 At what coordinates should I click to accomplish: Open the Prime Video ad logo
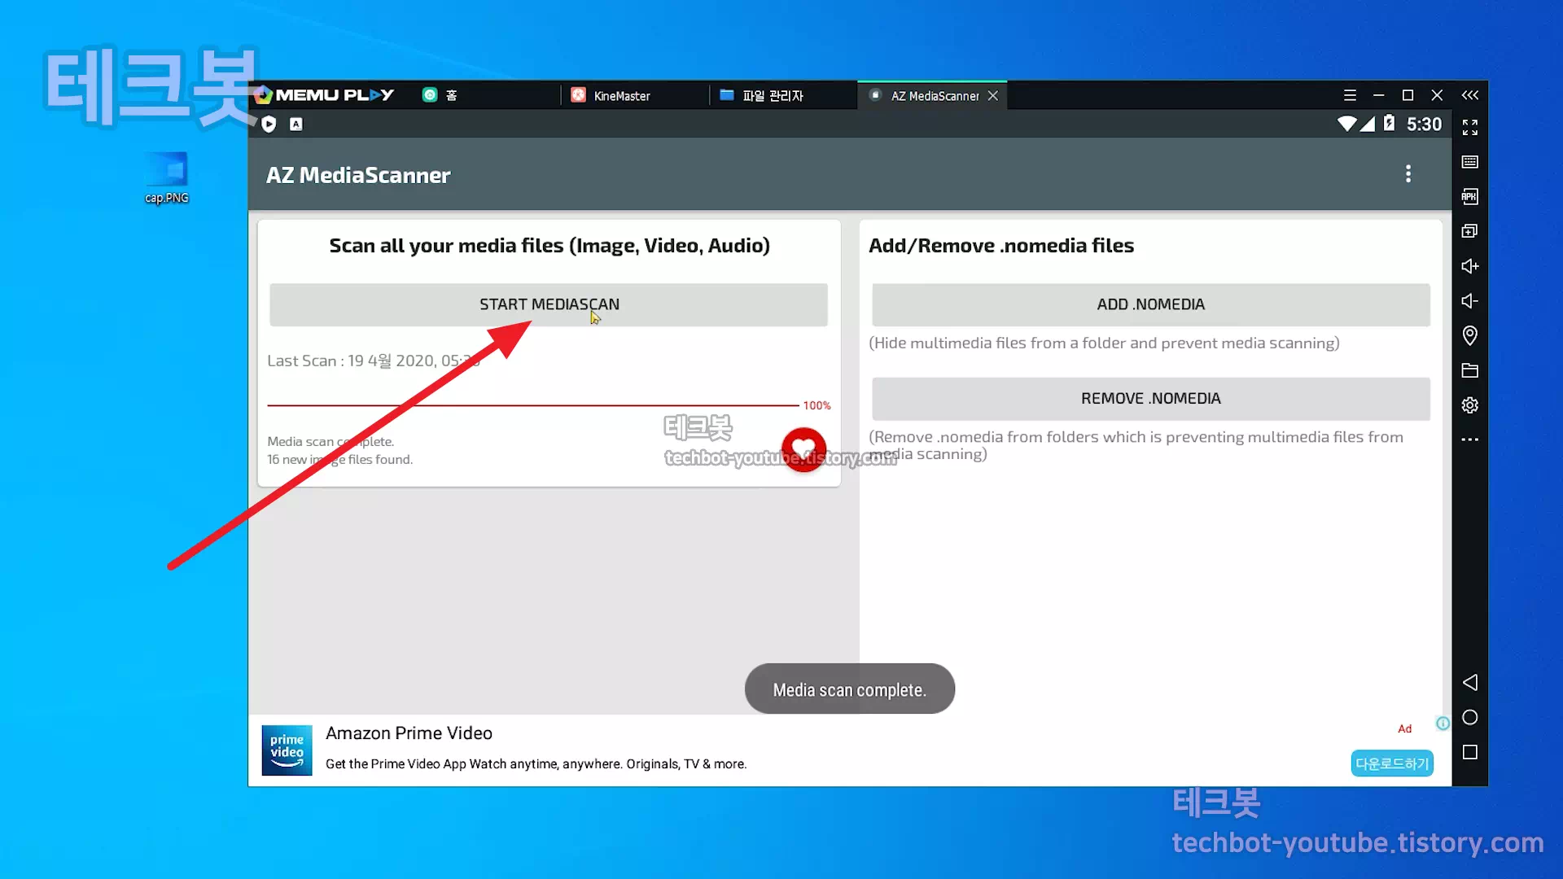point(287,750)
